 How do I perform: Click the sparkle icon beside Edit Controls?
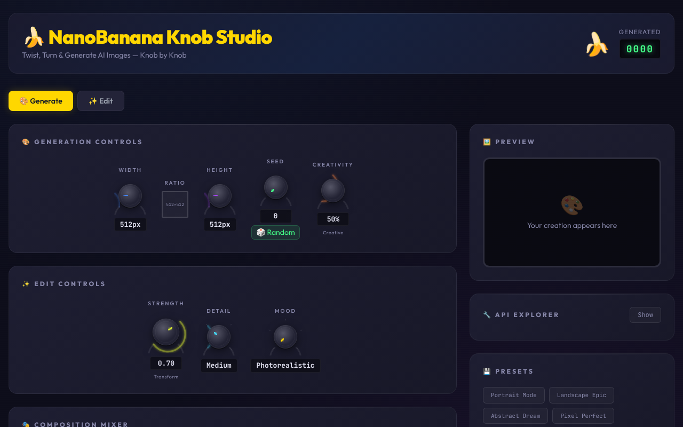[x=26, y=284]
